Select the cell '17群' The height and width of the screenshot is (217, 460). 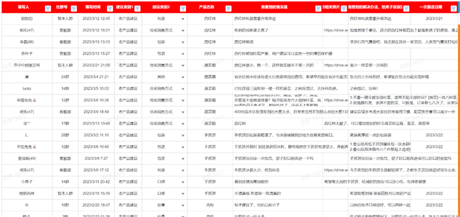click(65, 123)
